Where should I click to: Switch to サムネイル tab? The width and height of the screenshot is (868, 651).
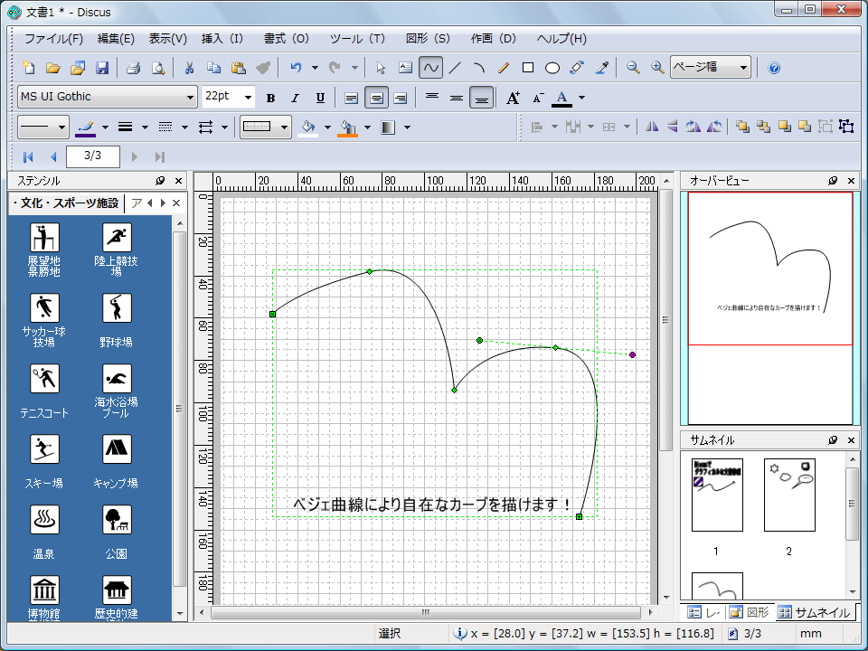pos(815,612)
